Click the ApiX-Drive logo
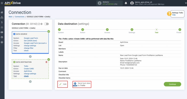This screenshot has height=99, width=187. pyautogui.click(x=13, y=3)
